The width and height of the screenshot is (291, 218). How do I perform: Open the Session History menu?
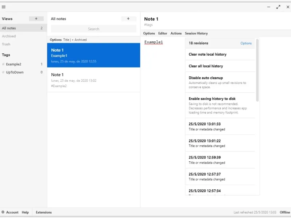point(196,33)
